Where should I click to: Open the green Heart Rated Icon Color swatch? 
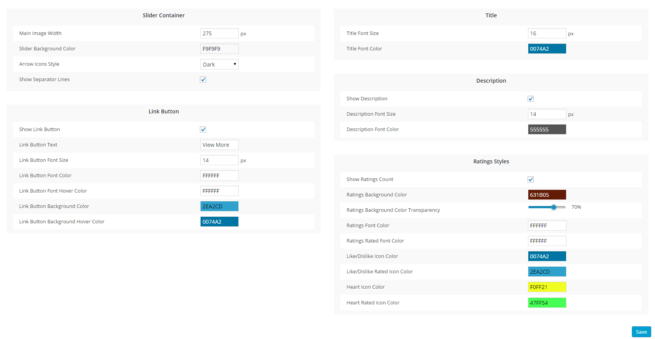pos(547,303)
